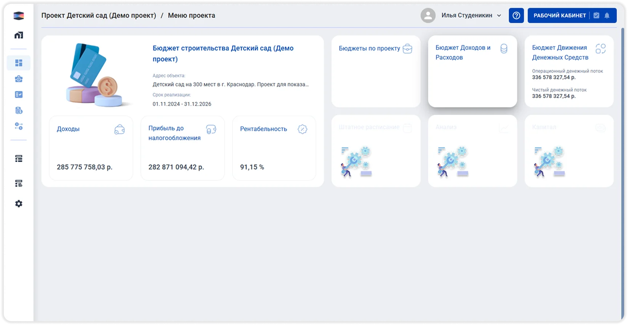Click the РАБОЧИЙ КАБИНЕТ button
Image resolution: width=628 pixels, height=325 pixels.
(x=559, y=16)
